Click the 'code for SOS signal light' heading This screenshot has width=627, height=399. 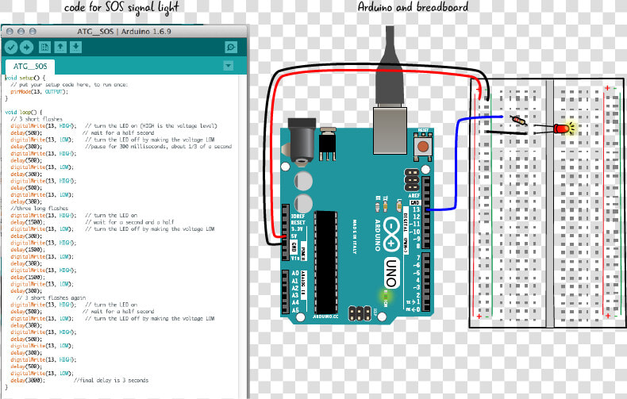[121, 8]
